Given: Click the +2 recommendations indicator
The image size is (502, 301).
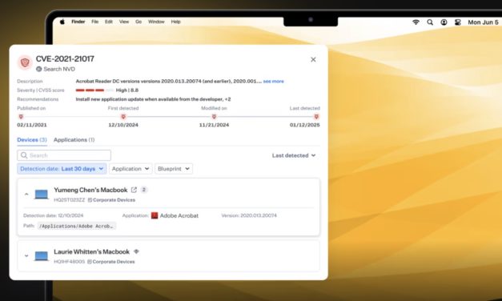Looking at the screenshot, I should coord(227,99).
